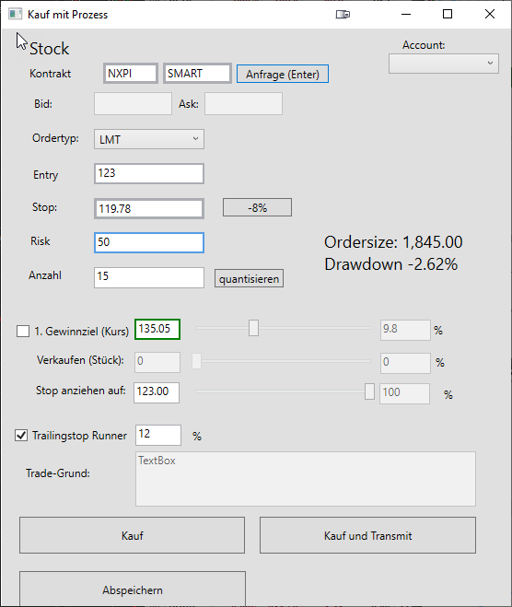The image size is (512, 607).
Task: Enable the 1. Gewinnziel (Kurs) checkbox
Action: click(23, 332)
